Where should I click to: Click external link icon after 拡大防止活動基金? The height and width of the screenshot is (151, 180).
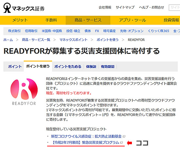coord(124,137)
